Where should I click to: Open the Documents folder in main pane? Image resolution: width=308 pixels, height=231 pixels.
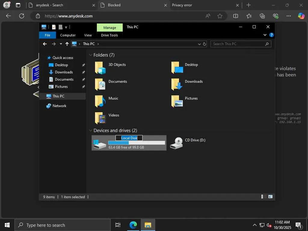coord(111,85)
